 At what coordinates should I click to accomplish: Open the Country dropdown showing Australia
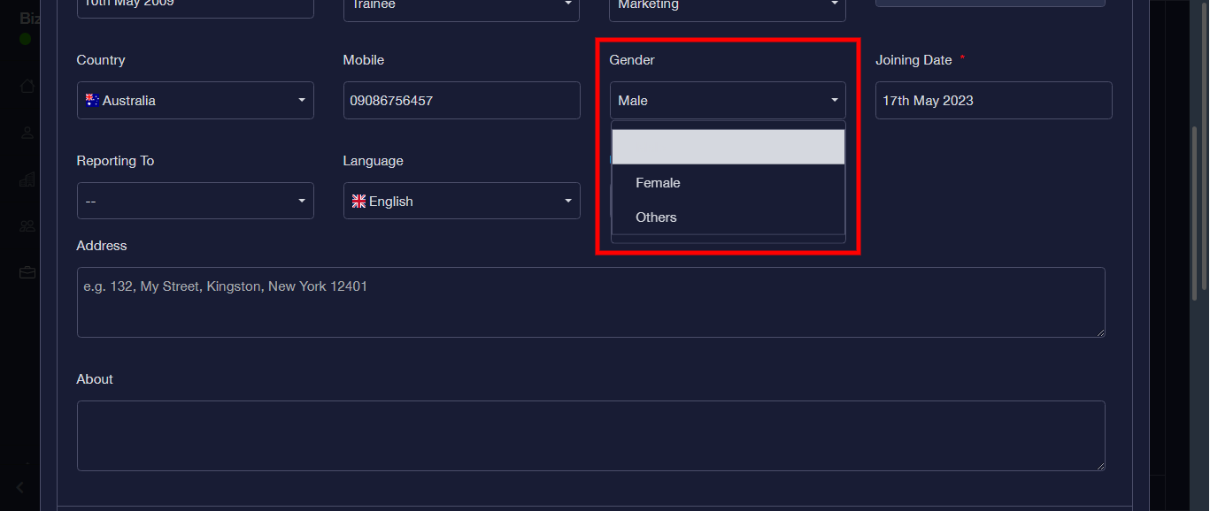(x=195, y=101)
